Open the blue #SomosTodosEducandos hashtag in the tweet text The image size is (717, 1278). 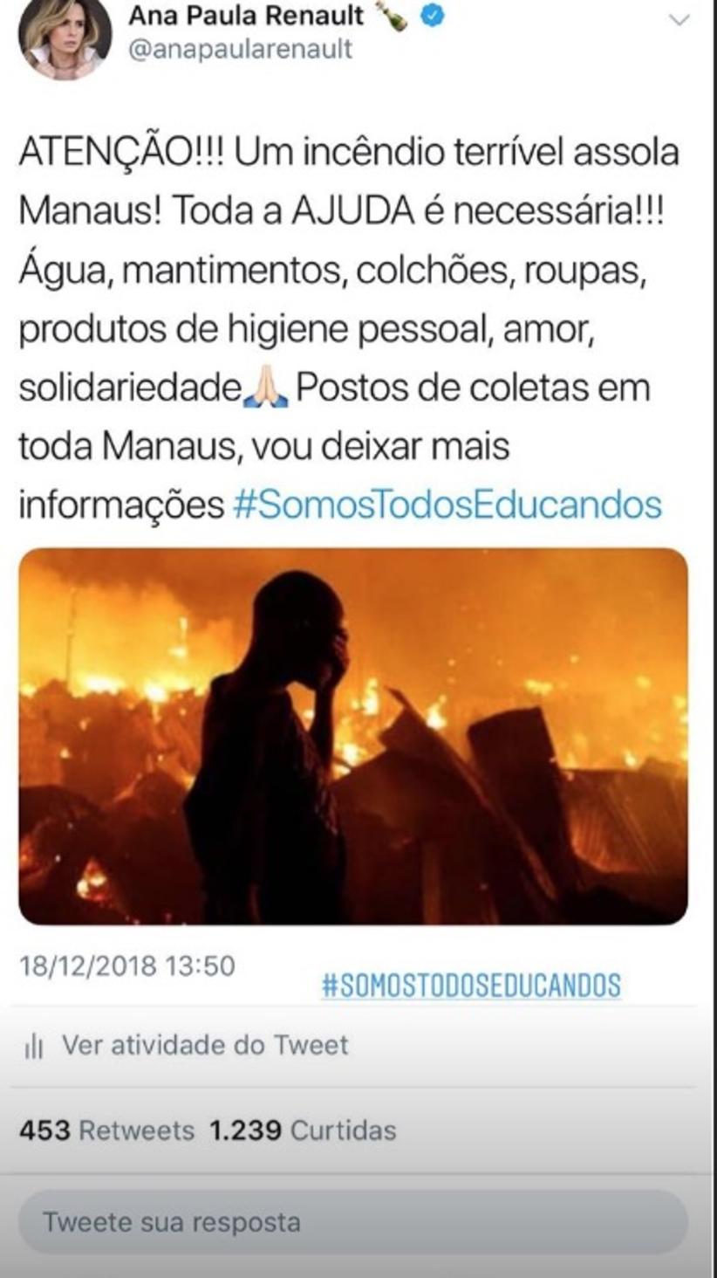pos(447,505)
